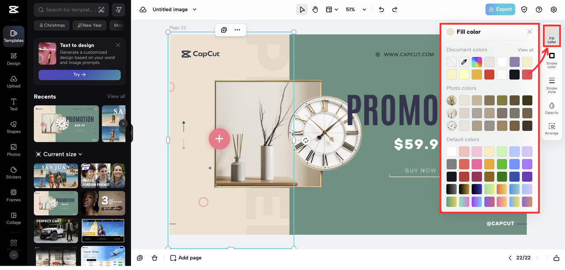
Task: Click the duplicate icon in floating toolbar
Action: pyautogui.click(x=224, y=30)
